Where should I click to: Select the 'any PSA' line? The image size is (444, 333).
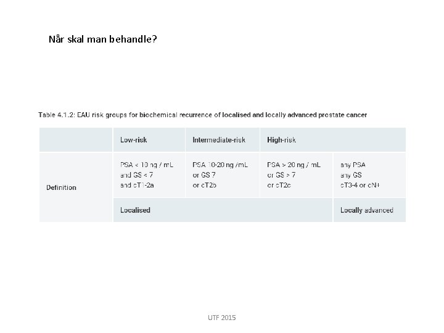pos(353,165)
